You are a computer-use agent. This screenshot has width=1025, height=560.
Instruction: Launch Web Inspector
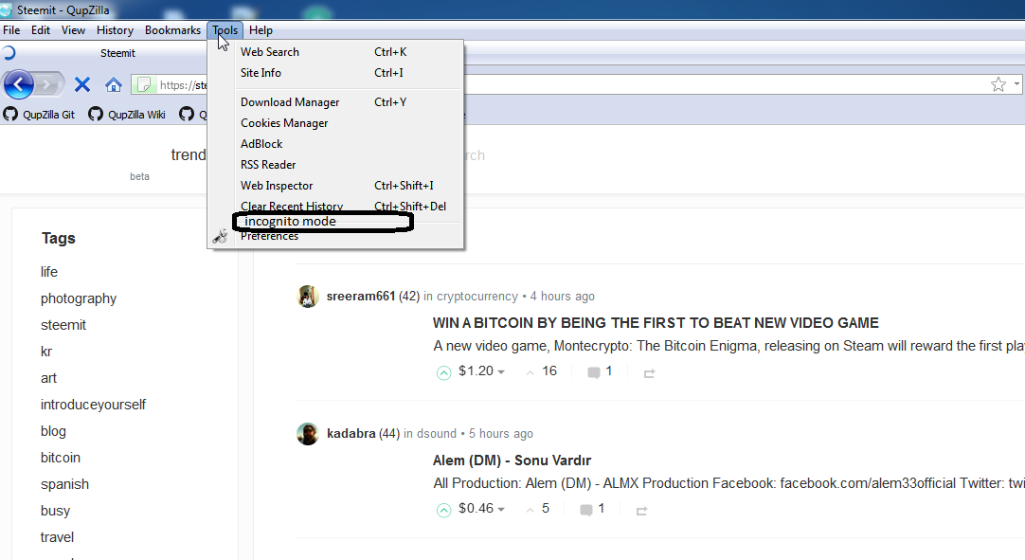[335, 186]
